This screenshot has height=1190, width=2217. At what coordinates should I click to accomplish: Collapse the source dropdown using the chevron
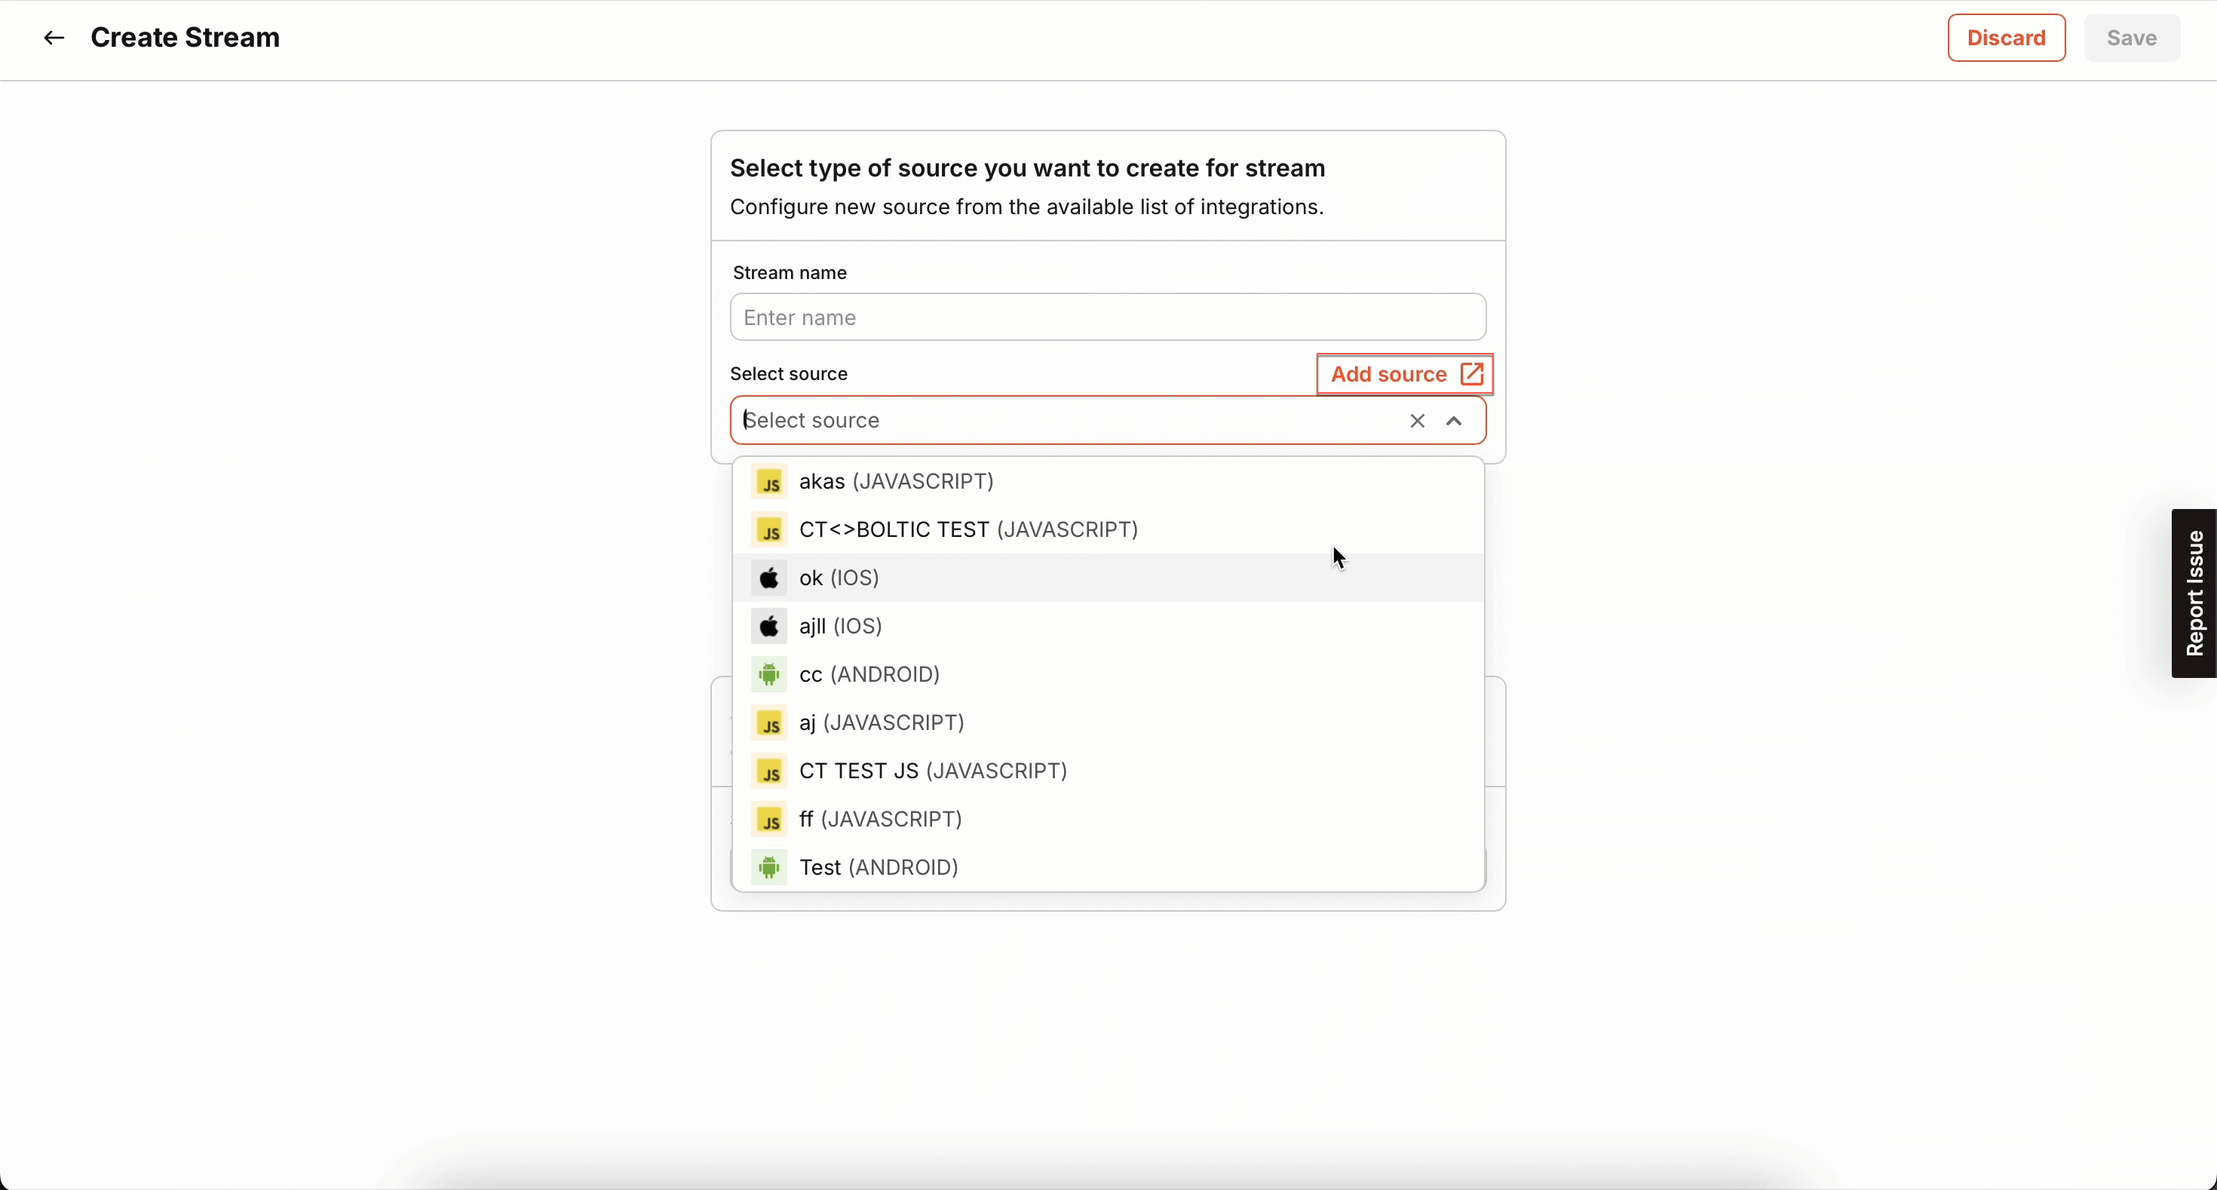[1454, 421]
